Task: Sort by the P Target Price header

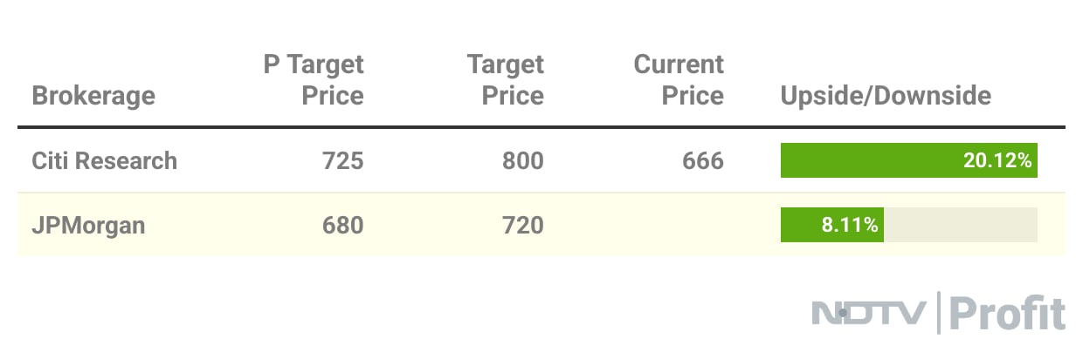Action: pos(314,79)
